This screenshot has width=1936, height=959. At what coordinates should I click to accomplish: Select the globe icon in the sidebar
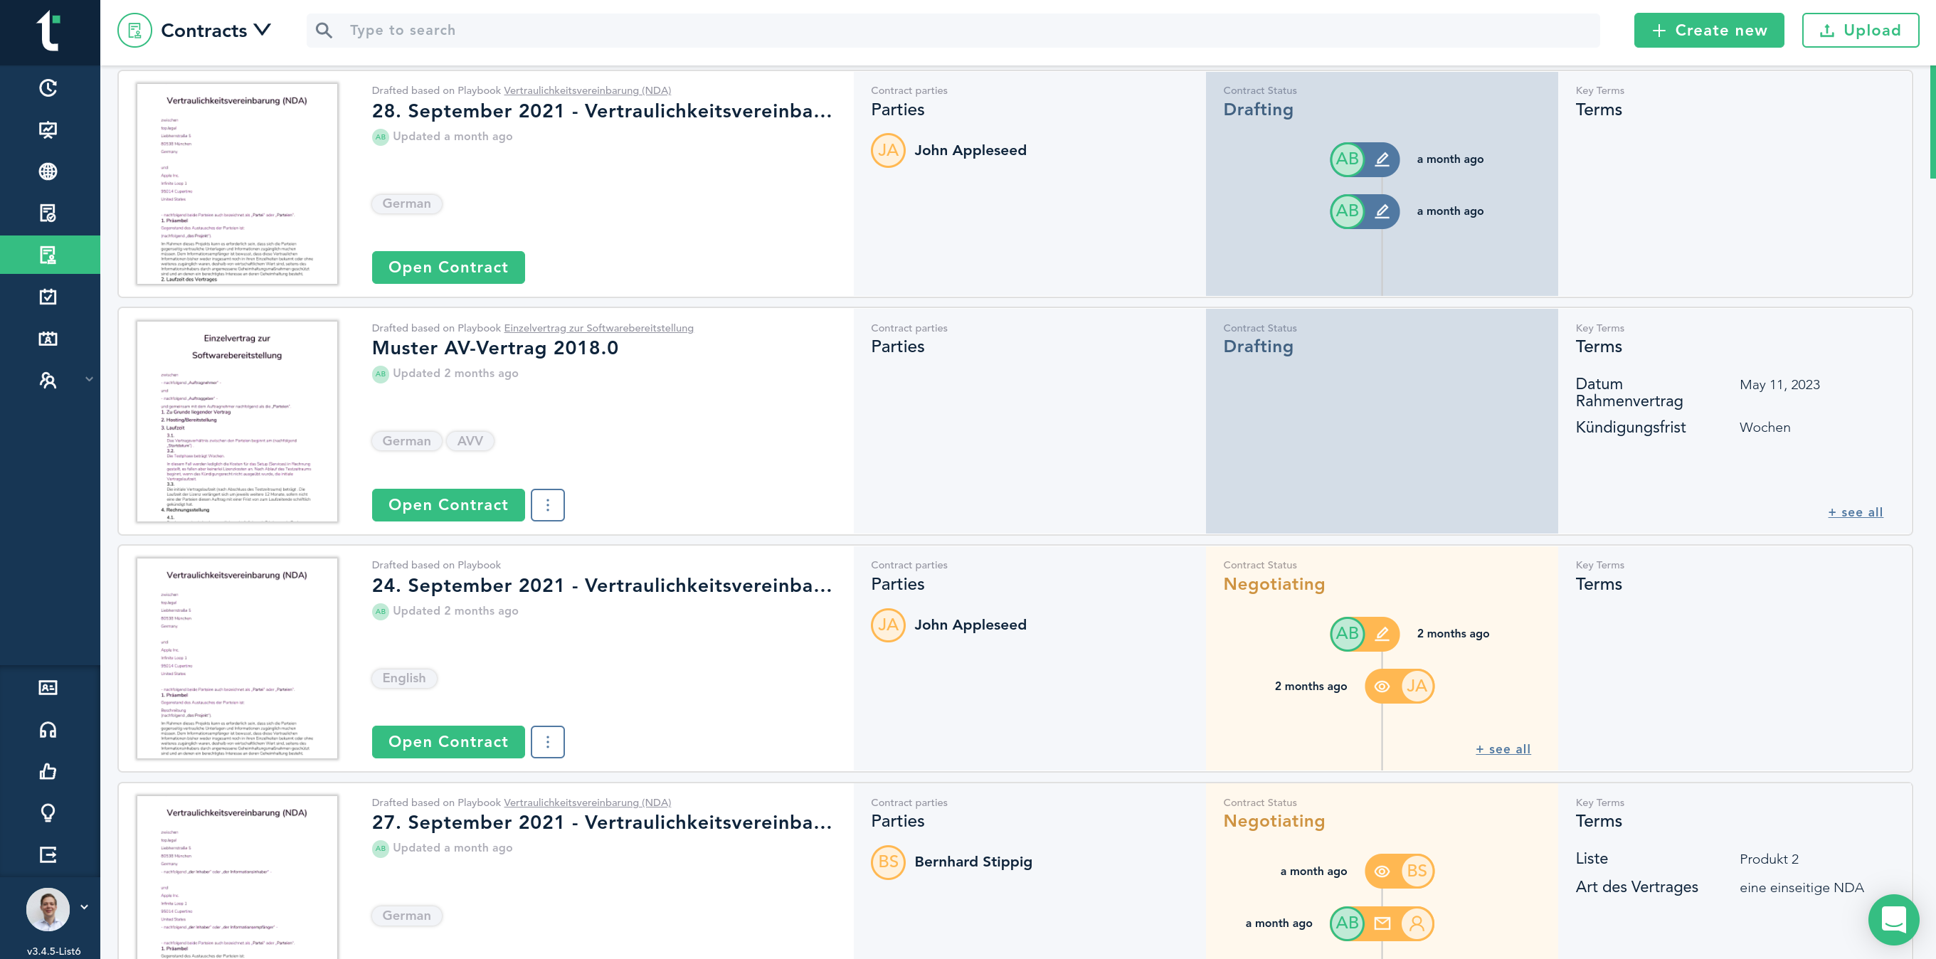pyautogui.click(x=48, y=171)
